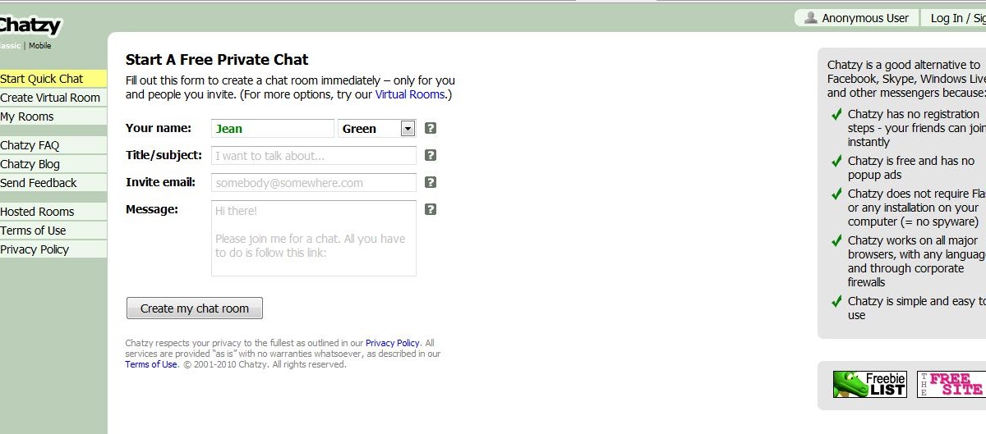This screenshot has width=986, height=434.
Task: Follow Terms of Use link in footer text
Action: tap(151, 364)
